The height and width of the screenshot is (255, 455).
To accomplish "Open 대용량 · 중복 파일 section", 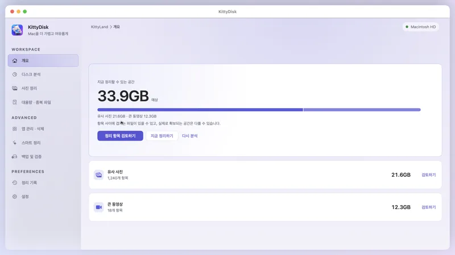I will pyautogui.click(x=43, y=102).
